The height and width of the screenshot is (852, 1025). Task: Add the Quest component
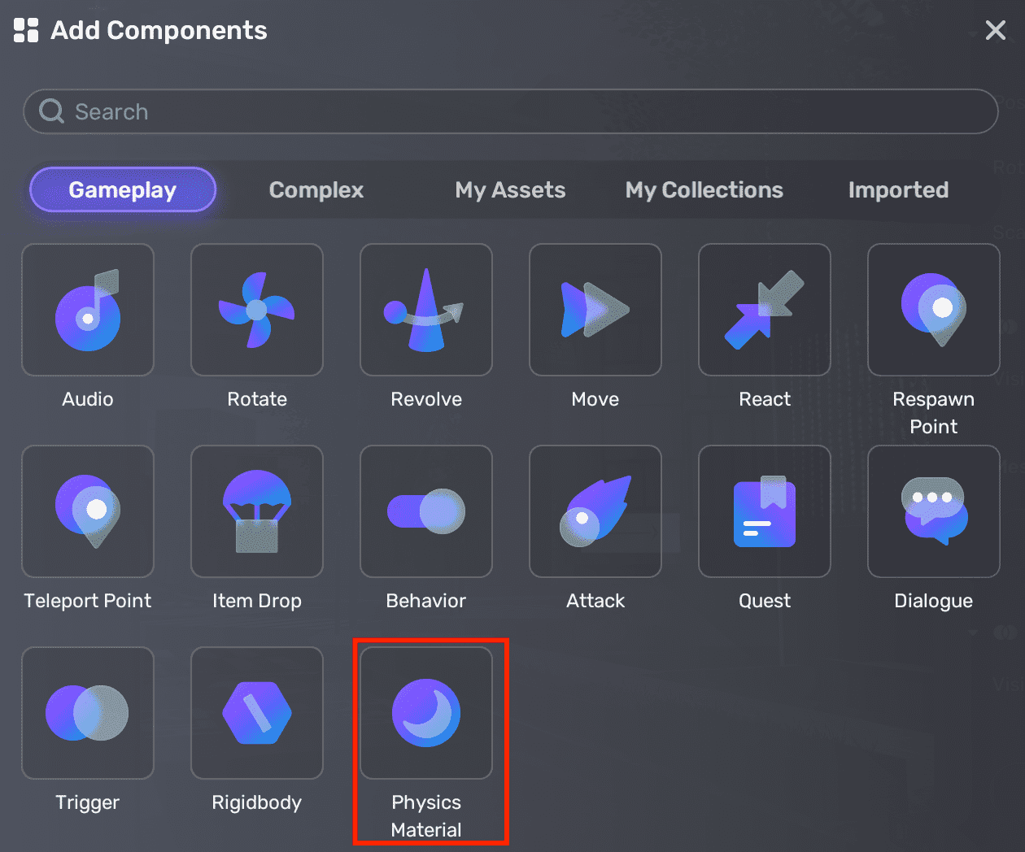point(765,511)
